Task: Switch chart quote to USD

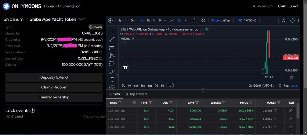Action: point(239,20)
